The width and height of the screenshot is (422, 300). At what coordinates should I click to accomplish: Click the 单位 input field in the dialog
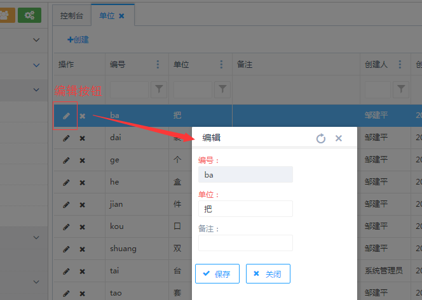pyautogui.click(x=245, y=209)
